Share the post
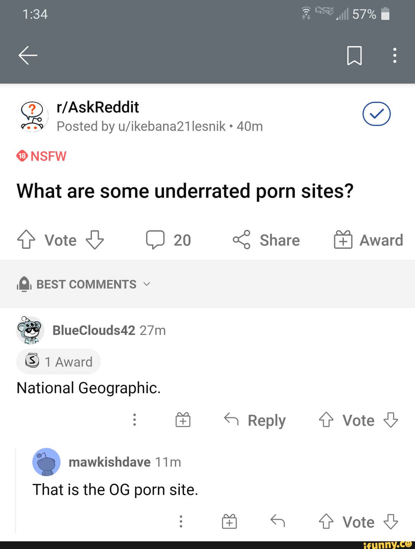The height and width of the screenshot is (549, 415). point(266,240)
